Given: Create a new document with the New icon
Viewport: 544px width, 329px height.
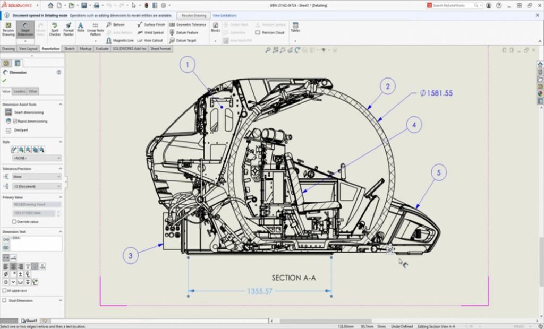Looking at the screenshot, I should coord(59,5).
